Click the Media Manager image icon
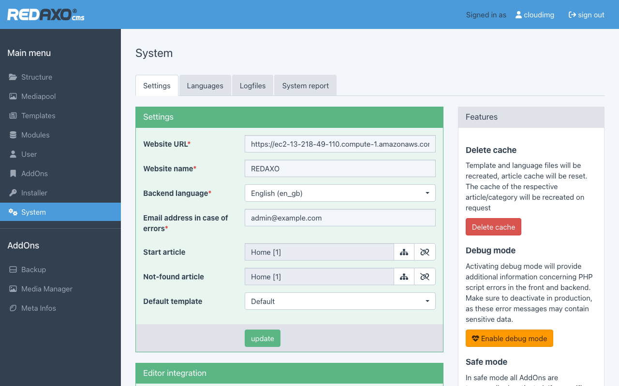This screenshot has width=619, height=386. pyautogui.click(x=13, y=289)
